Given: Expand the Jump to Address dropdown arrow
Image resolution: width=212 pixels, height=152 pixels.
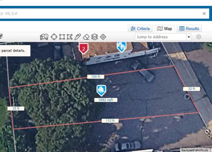Looking at the screenshot, I should pyautogui.click(x=189, y=37).
